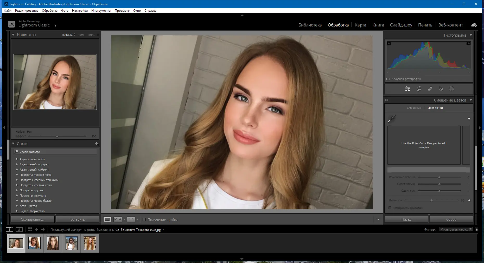Expand Адаптивный: небо preset group
The height and width of the screenshot is (263, 484).
pos(17,159)
